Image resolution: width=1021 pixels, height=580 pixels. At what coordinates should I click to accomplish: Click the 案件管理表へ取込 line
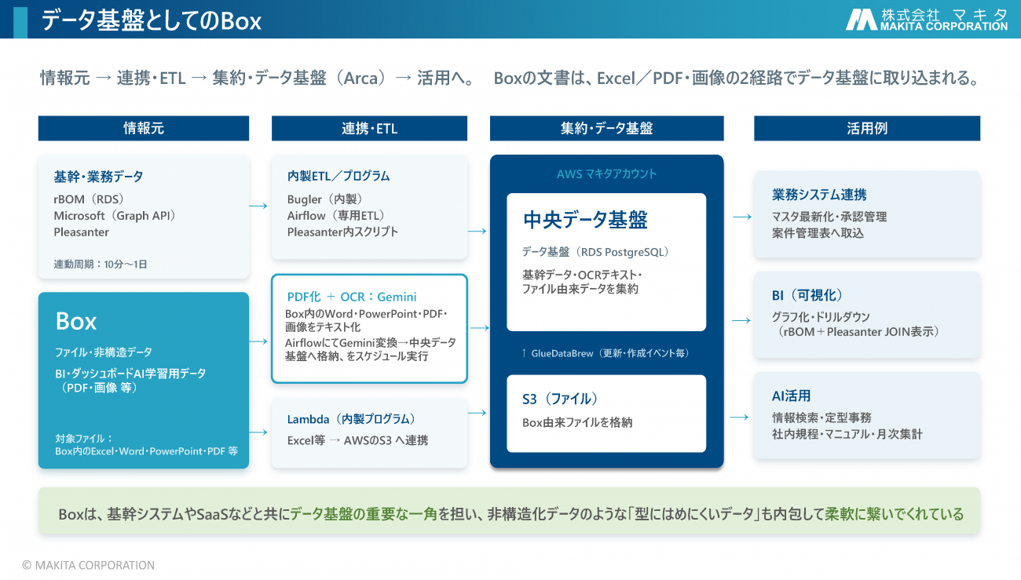pos(818,233)
